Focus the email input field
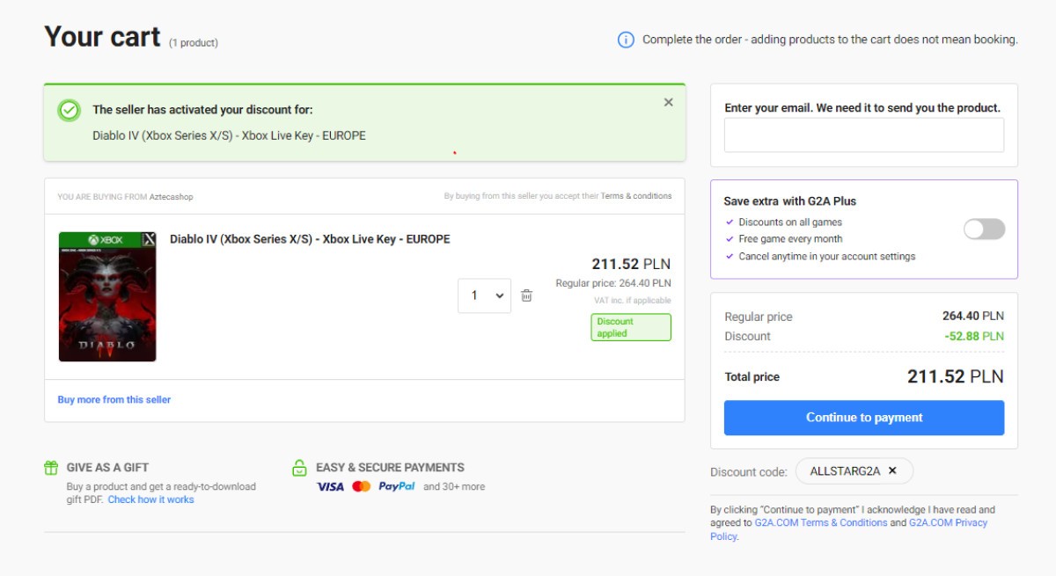Screen dimensions: 1056x576 coord(864,135)
